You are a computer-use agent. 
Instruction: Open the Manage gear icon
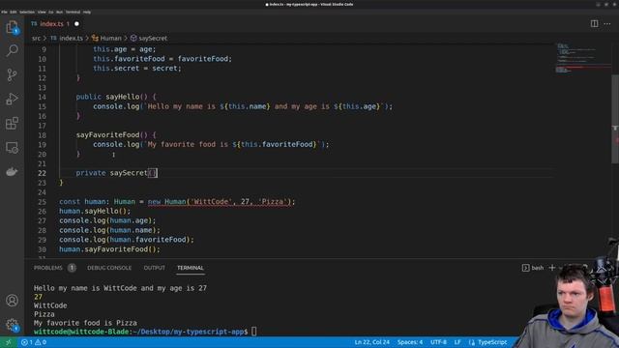pos(12,325)
